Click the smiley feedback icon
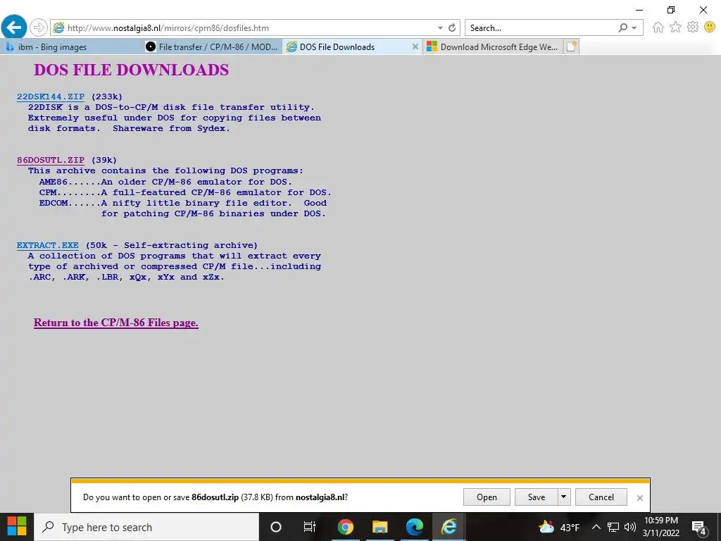This screenshot has height=541, width=721. [710, 27]
